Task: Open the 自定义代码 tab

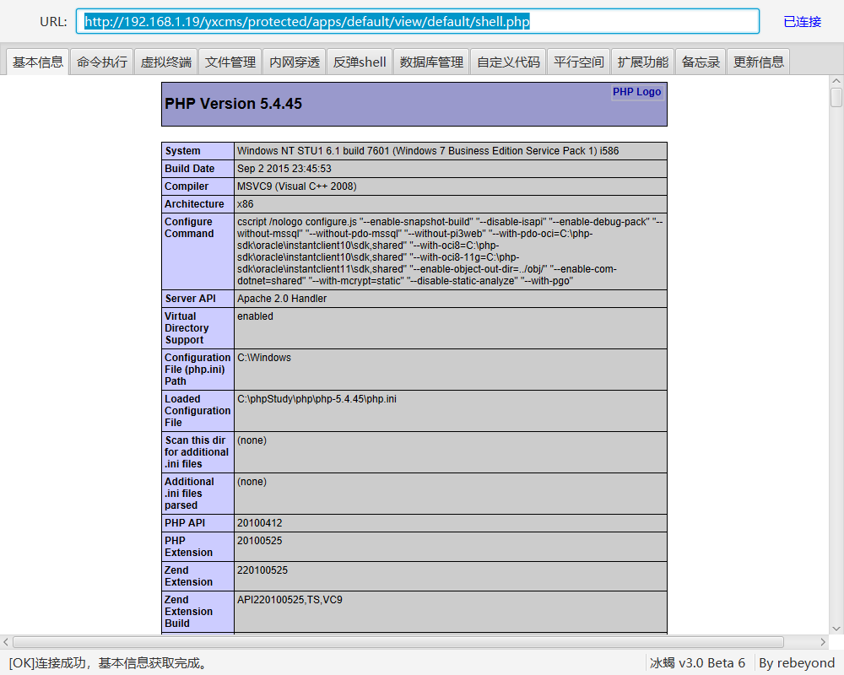Action: [508, 62]
